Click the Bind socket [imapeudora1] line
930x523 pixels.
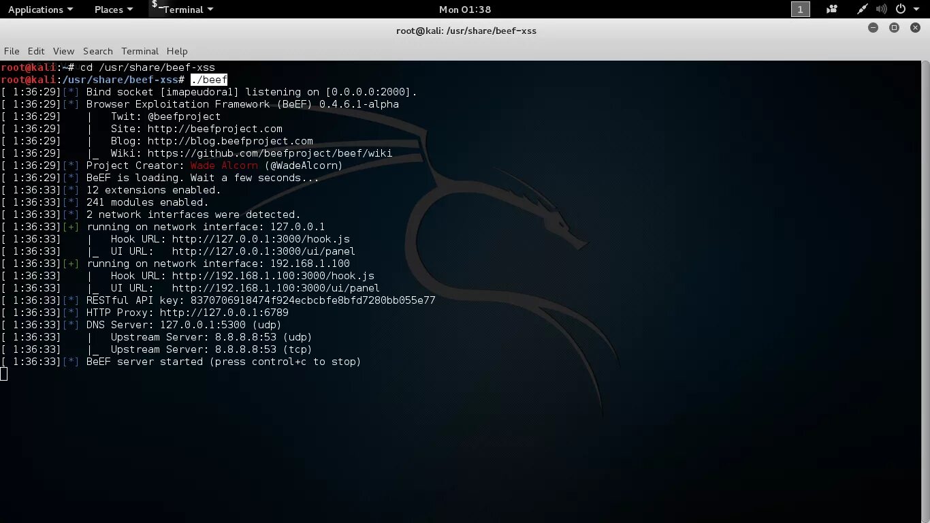[x=251, y=92]
